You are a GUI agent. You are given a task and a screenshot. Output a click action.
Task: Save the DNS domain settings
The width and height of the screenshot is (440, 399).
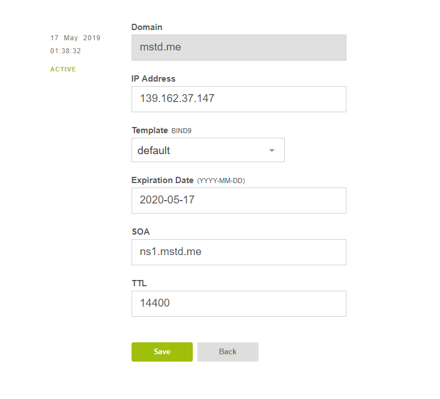point(162,352)
